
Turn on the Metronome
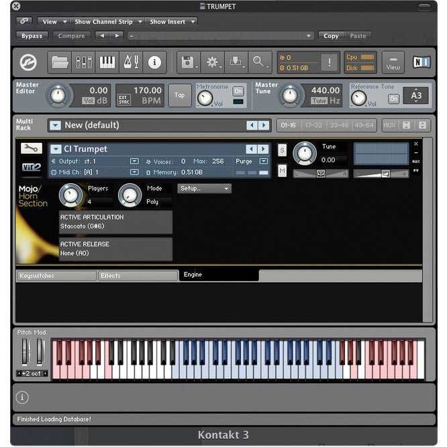(238, 91)
